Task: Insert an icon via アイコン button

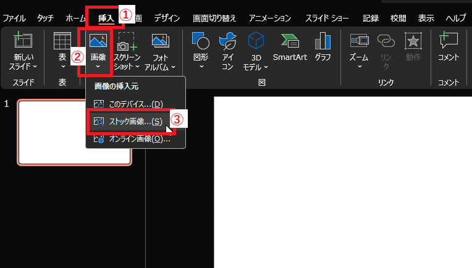Action: (x=227, y=41)
